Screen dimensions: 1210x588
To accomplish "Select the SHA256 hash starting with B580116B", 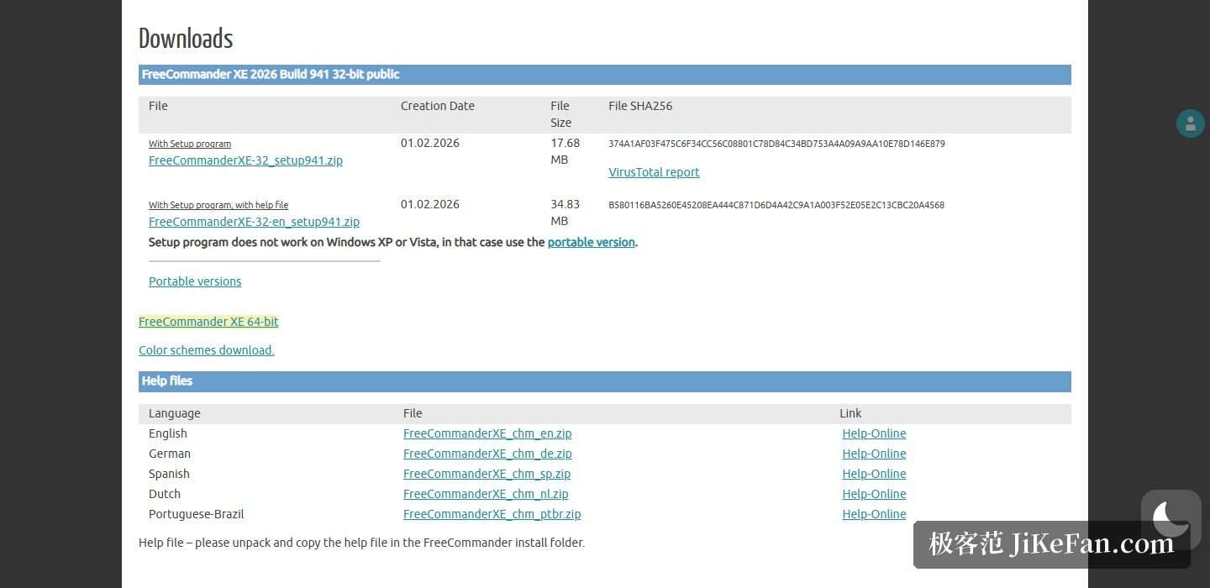I will click(x=776, y=205).
